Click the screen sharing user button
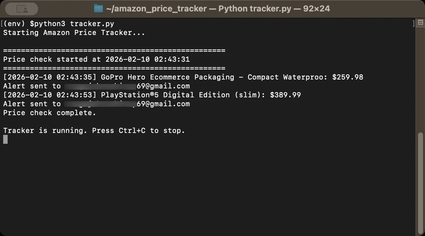 pyautogui.click(x=21, y=9)
